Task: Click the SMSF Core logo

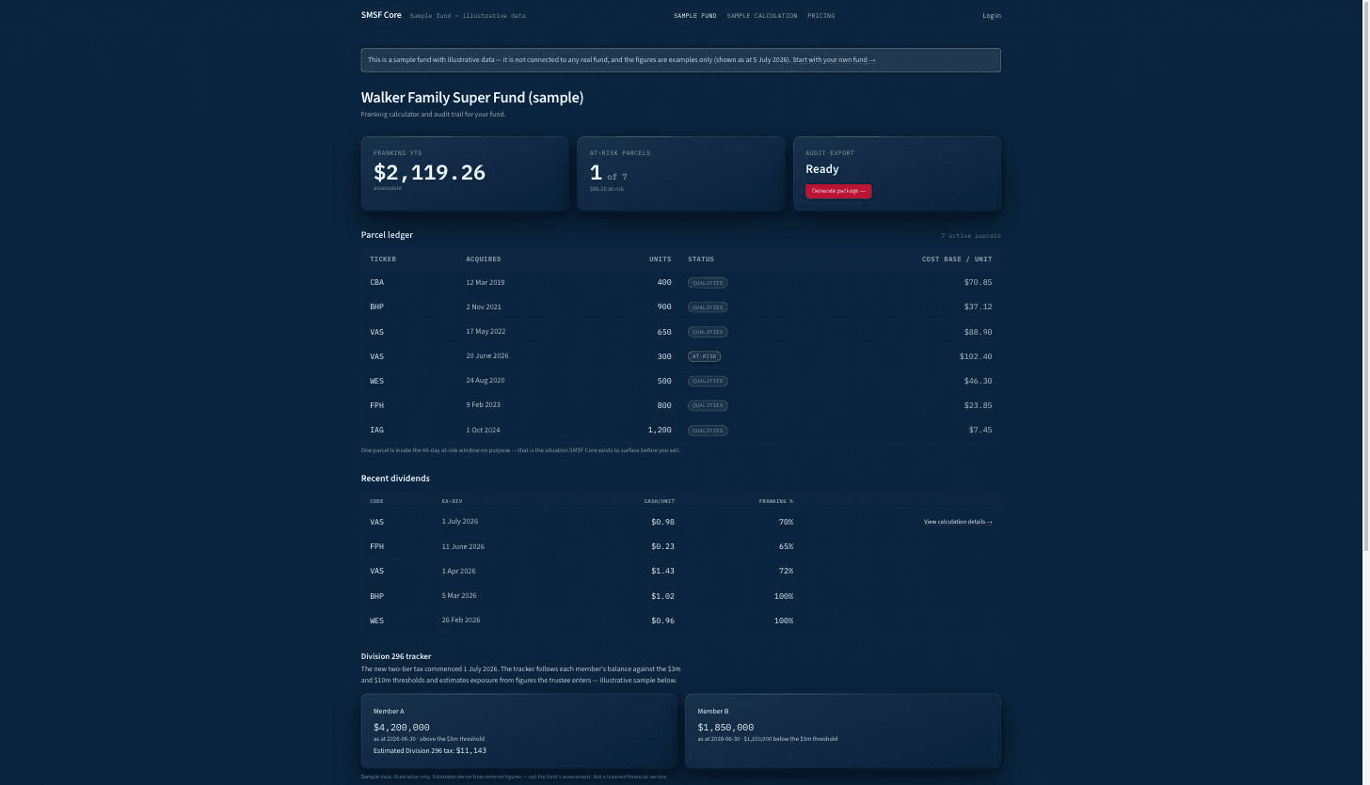Action: (x=381, y=15)
